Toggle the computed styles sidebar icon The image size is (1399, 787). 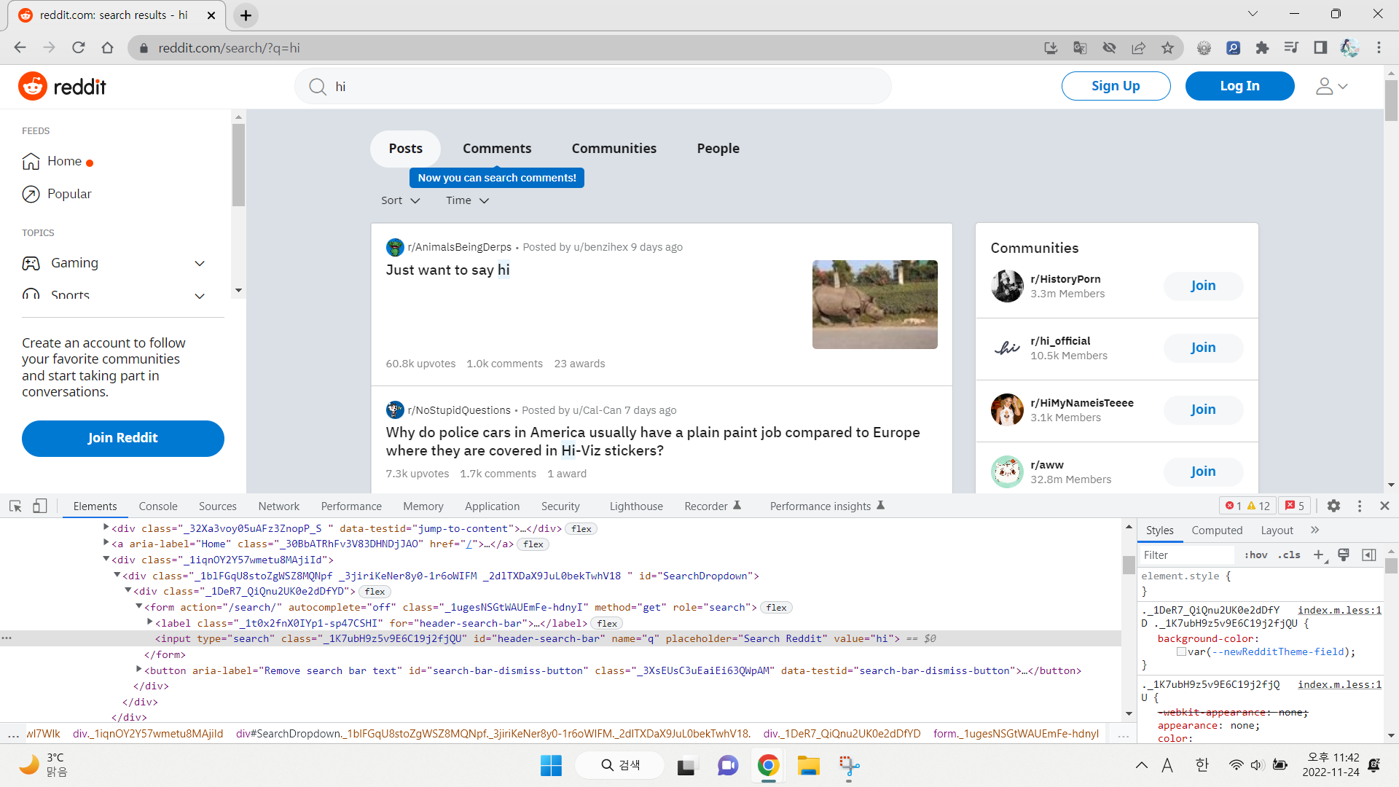point(1369,555)
